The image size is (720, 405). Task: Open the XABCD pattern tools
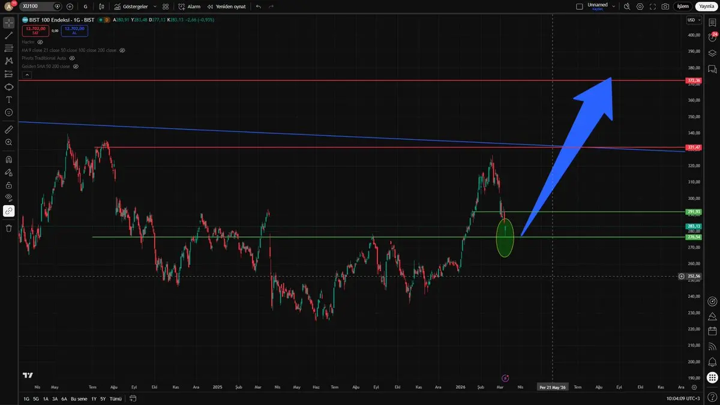pos(9,61)
